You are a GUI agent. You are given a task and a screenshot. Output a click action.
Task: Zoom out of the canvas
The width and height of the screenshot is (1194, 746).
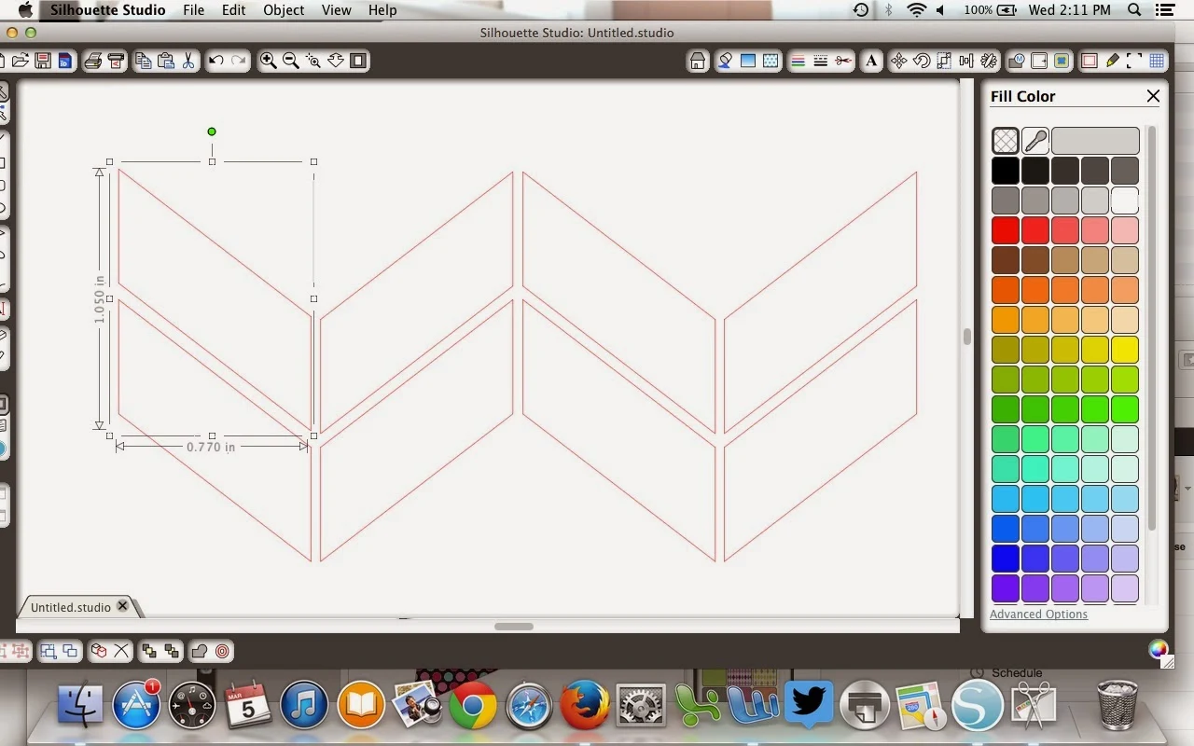[291, 61]
